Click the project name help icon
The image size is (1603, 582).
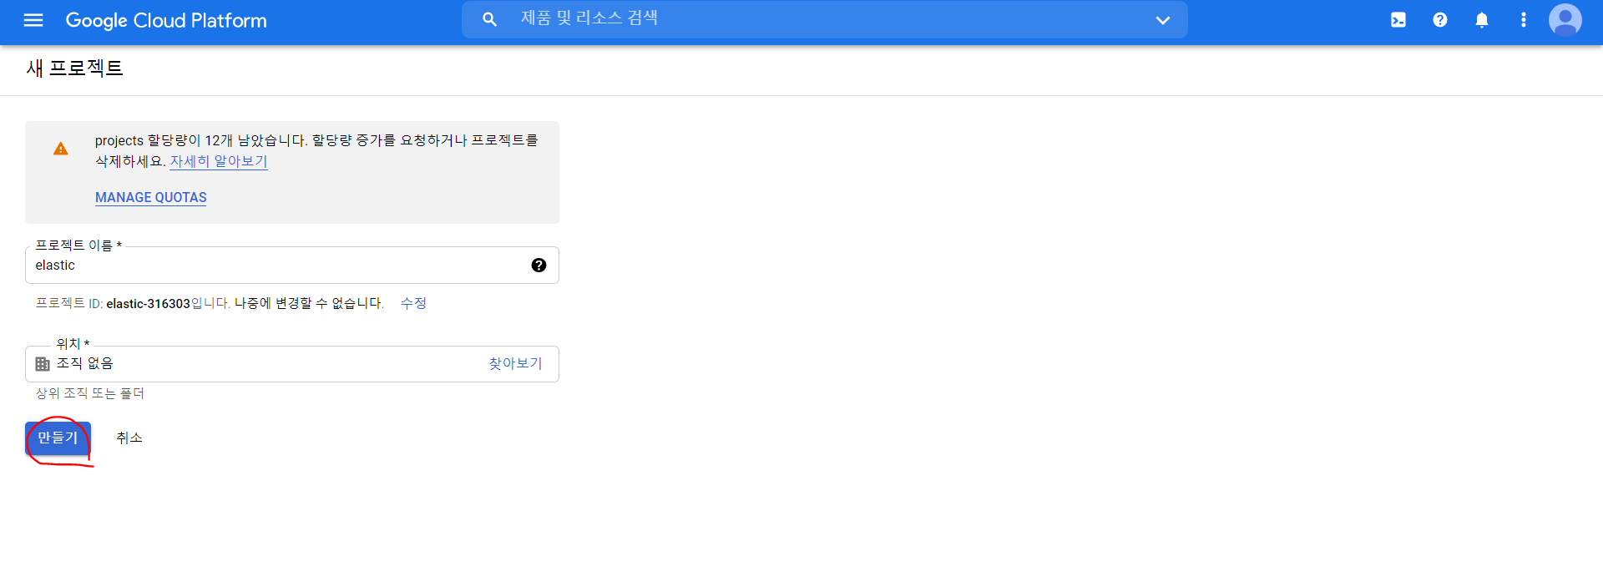(x=539, y=265)
